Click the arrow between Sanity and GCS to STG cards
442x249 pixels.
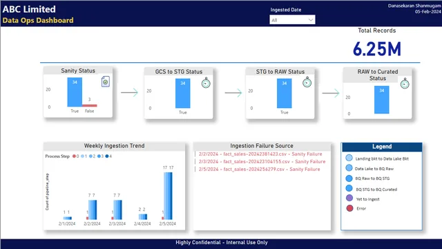coord(129,92)
